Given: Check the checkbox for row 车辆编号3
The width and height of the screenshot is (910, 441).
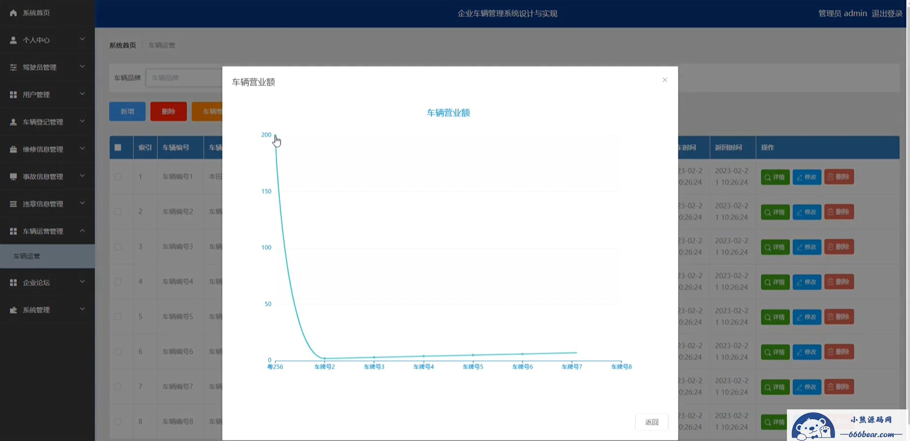Looking at the screenshot, I should click(118, 246).
